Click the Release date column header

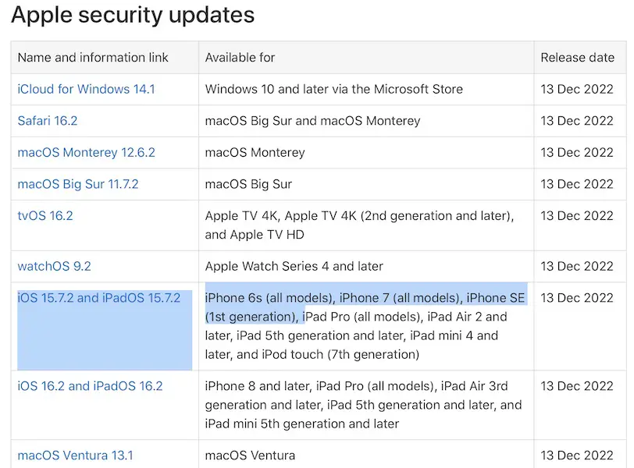[x=578, y=58]
